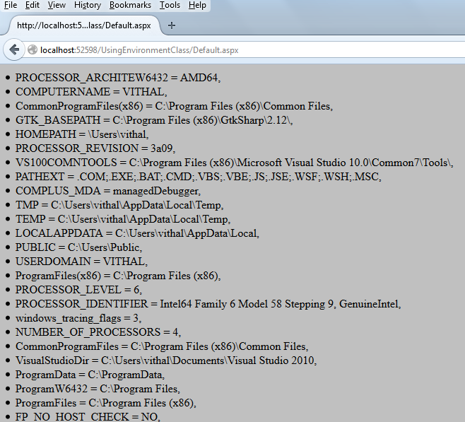Click the PROCESSOR_LEVEL = 6 line
Image resolution: width=465 pixels, height=422 pixels.
coord(79,290)
